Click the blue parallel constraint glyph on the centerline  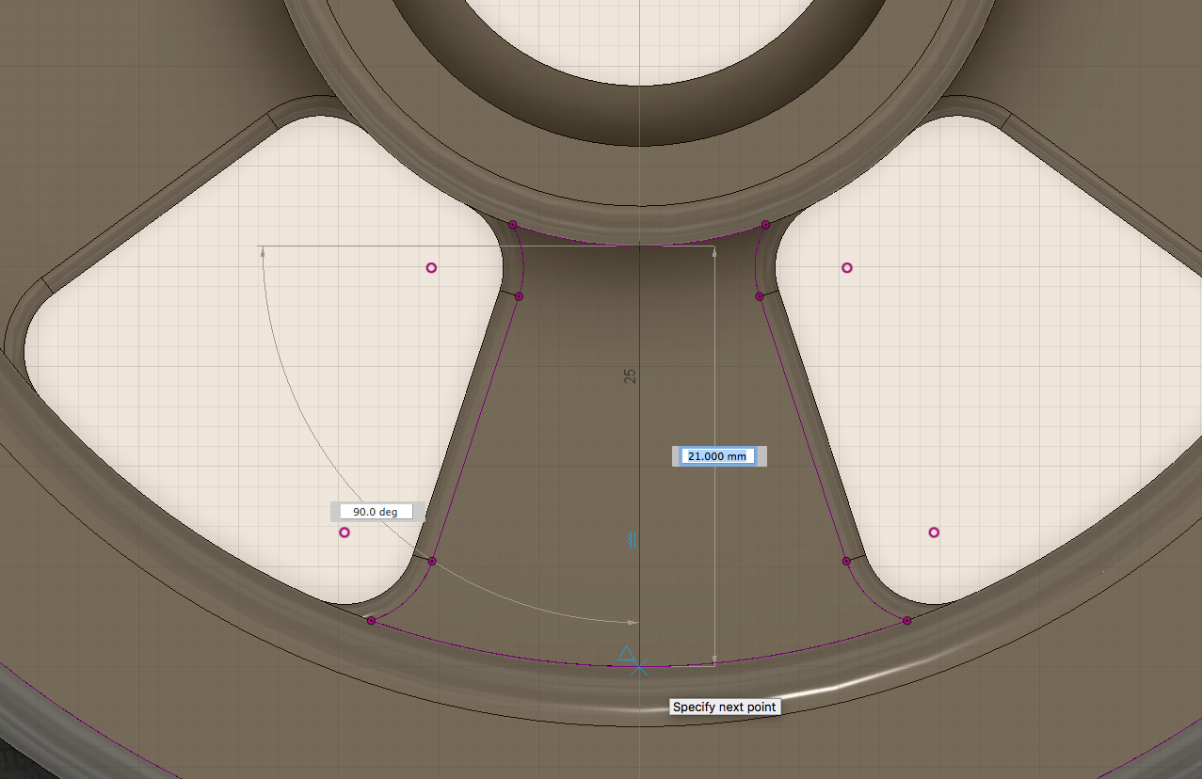633,540
